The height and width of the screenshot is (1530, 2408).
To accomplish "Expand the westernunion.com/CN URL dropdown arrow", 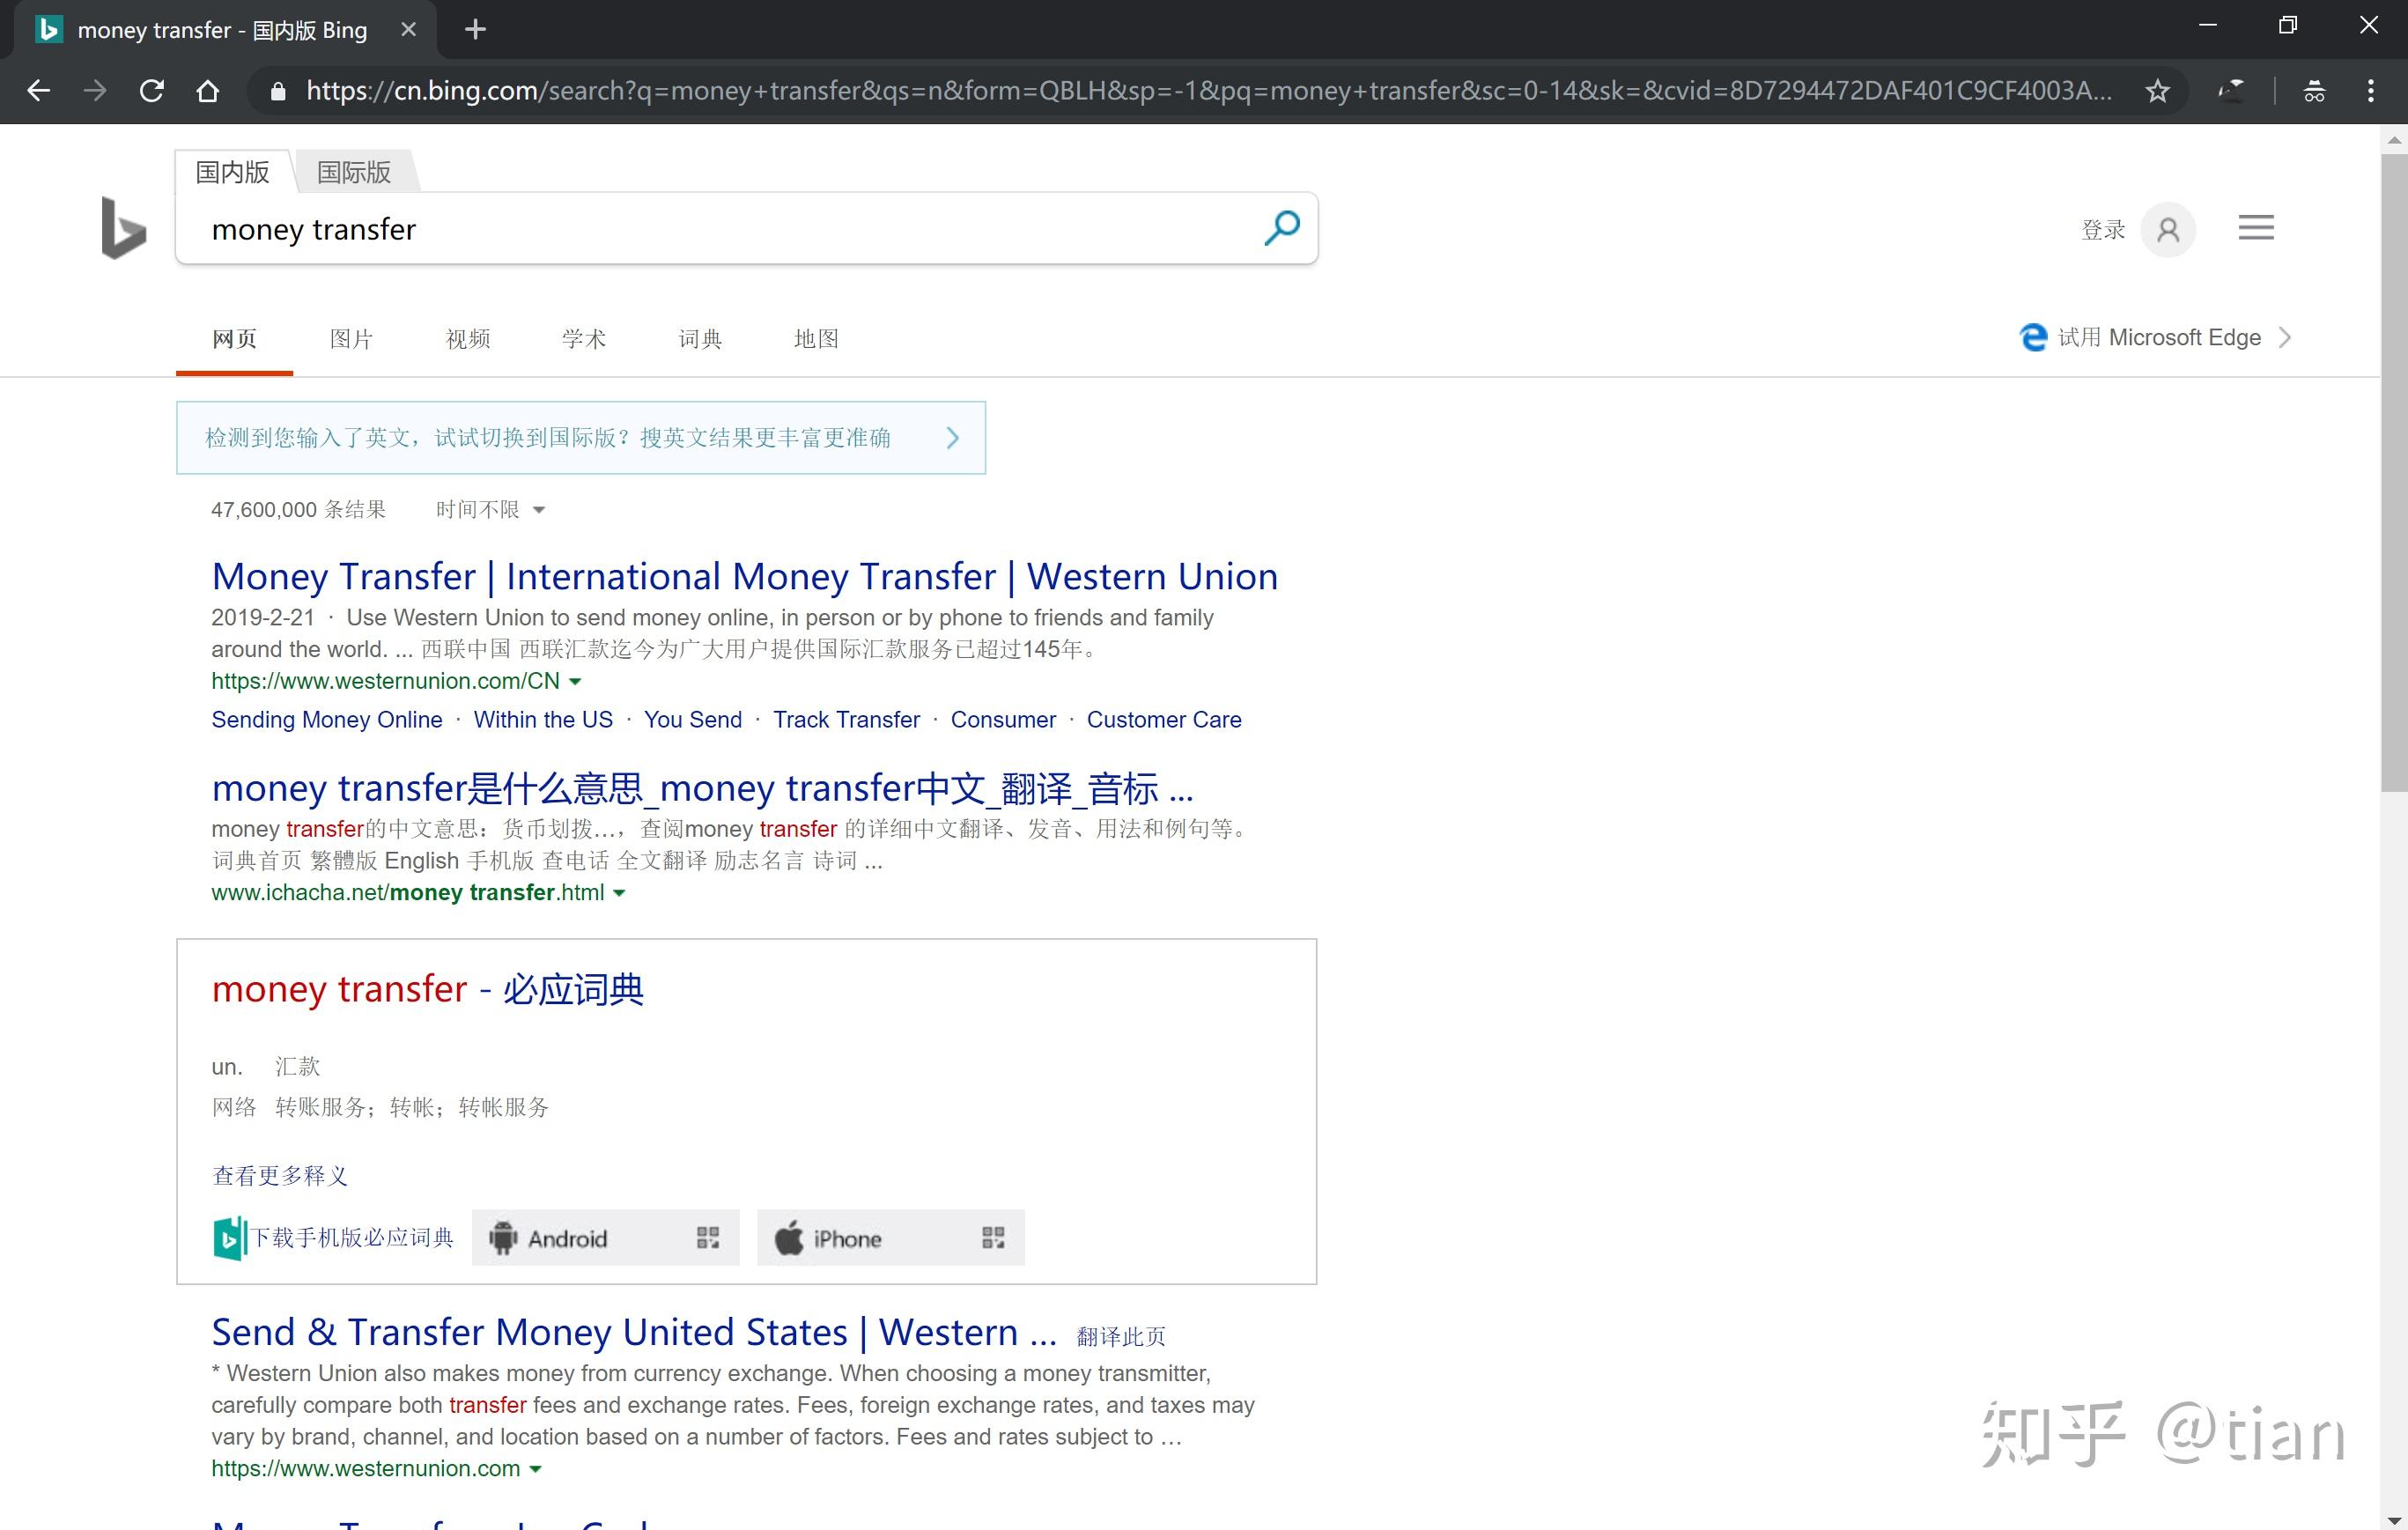I will coord(575,682).
